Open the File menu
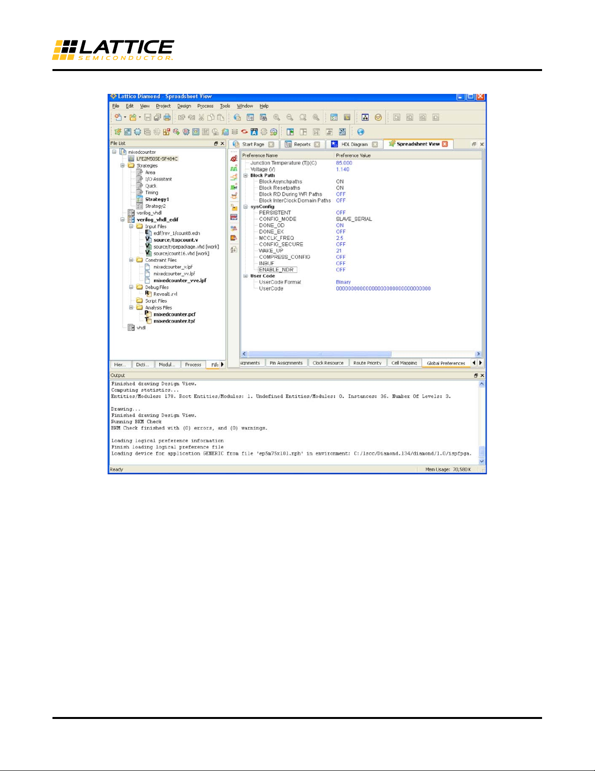Image resolution: width=595 pixels, height=771 pixels. (x=116, y=106)
